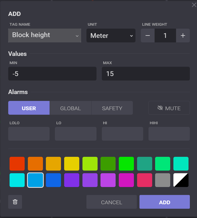Viewport: 197px width, 218px height.
Task: Decrease line weight with minus button
Action: tap(148, 35)
